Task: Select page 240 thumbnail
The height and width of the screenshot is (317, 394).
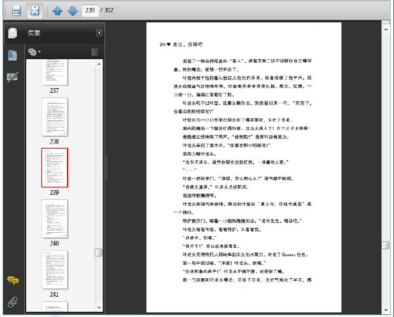Action: click(55, 219)
